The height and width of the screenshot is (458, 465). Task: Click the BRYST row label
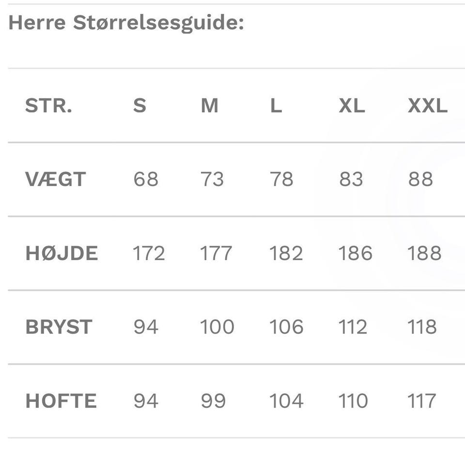point(58,327)
